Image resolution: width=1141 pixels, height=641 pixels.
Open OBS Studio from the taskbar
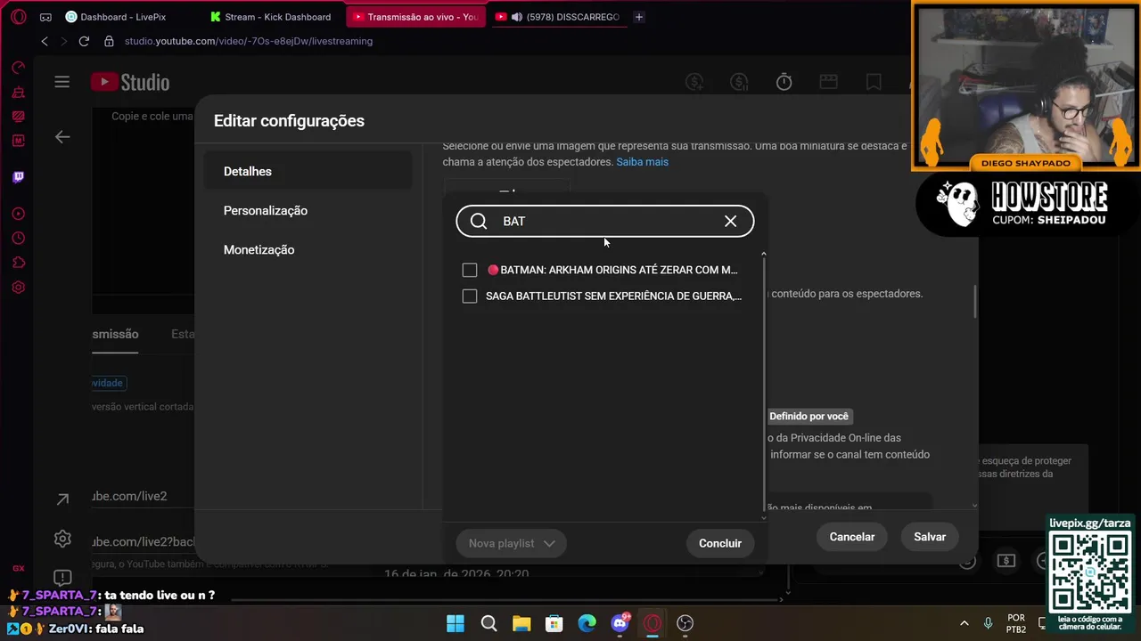click(685, 623)
